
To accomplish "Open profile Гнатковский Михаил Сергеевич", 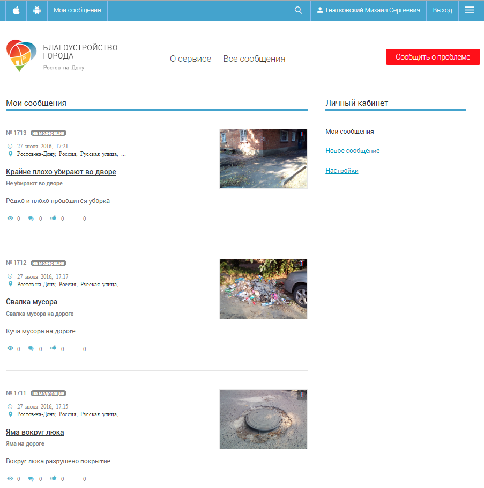I will 373,10.
